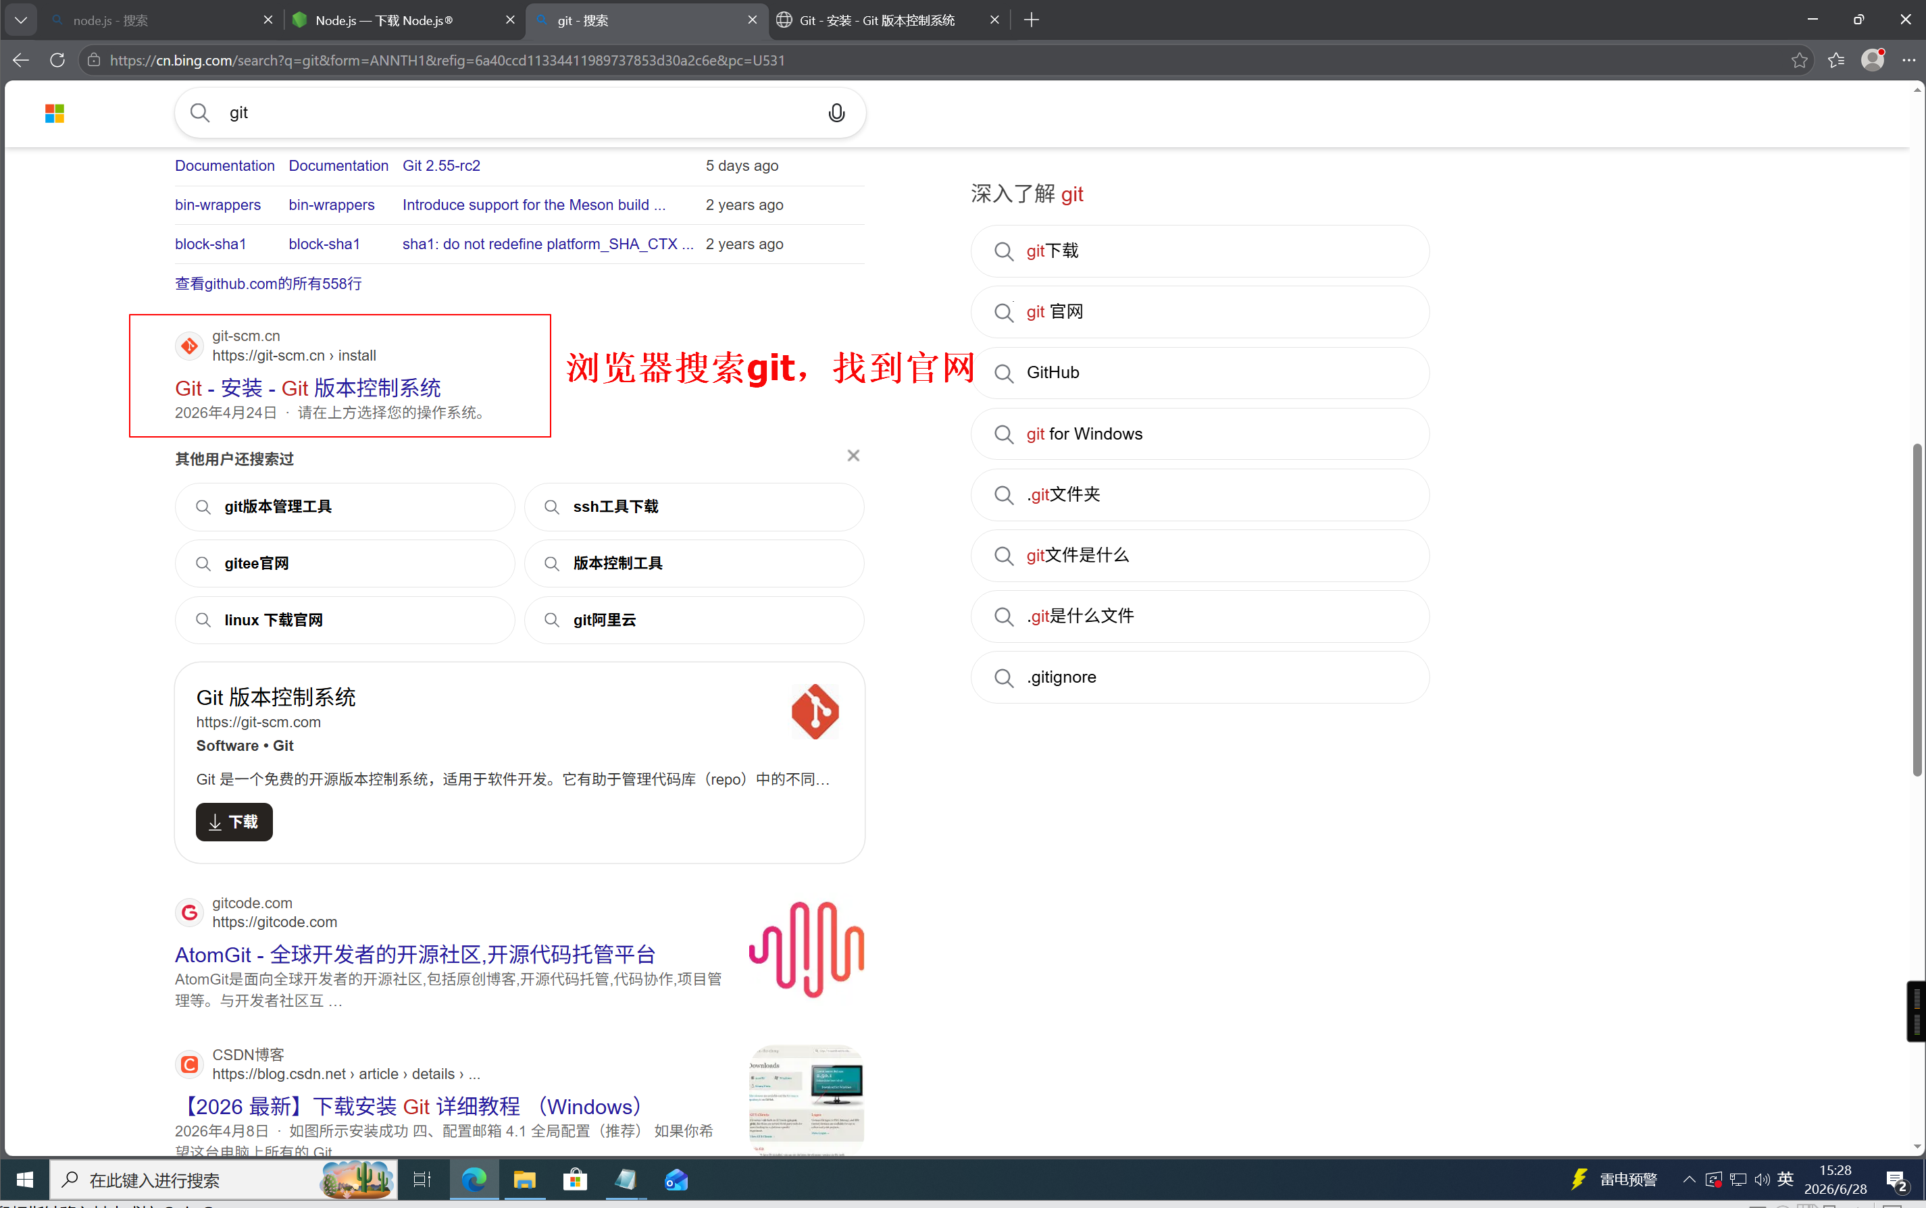Viewport: 1926px width, 1208px height.
Task: Search related term 版本控制工具
Action: [x=694, y=563]
